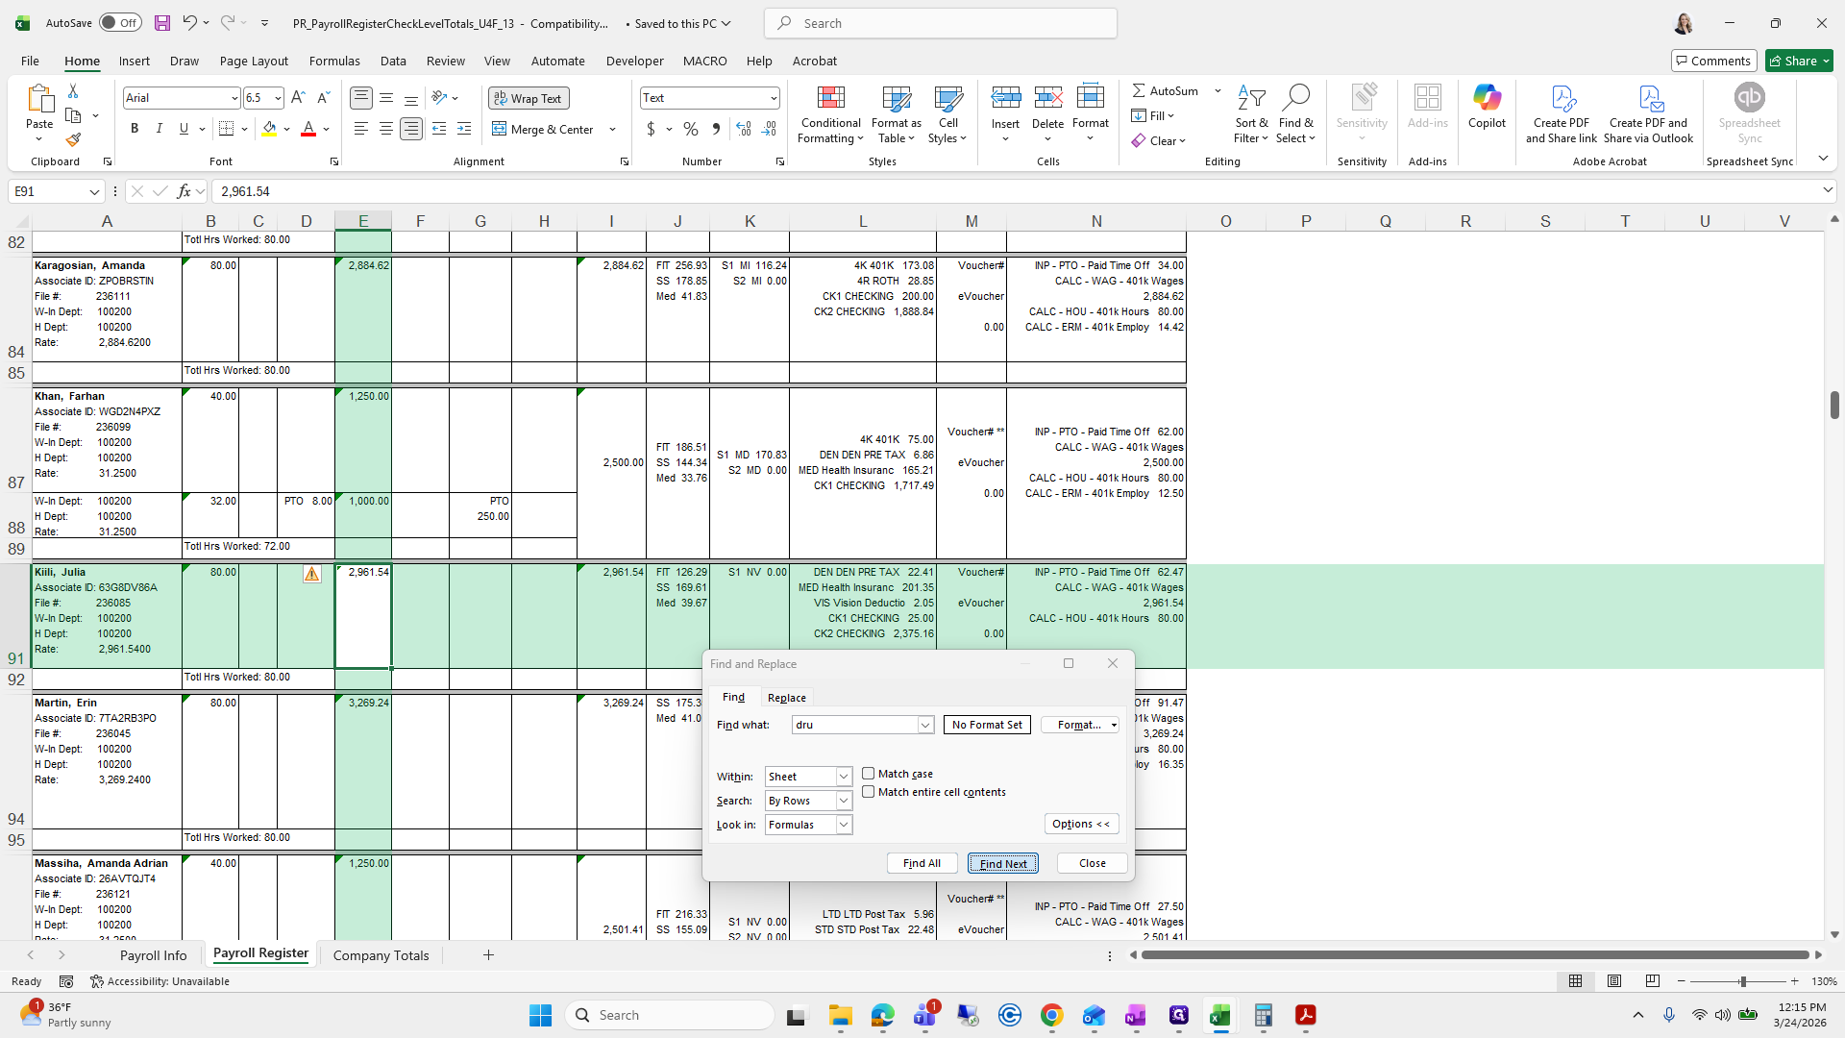Click the Find All button
The width and height of the screenshot is (1845, 1038).
pyautogui.click(x=921, y=863)
